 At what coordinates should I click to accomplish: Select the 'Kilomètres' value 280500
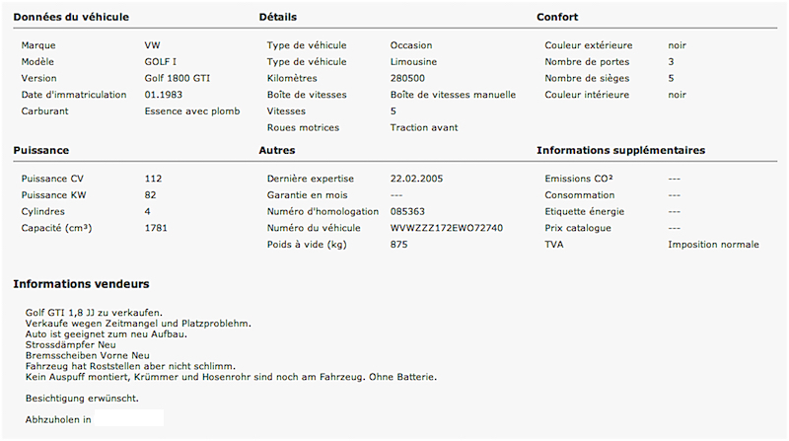point(407,78)
